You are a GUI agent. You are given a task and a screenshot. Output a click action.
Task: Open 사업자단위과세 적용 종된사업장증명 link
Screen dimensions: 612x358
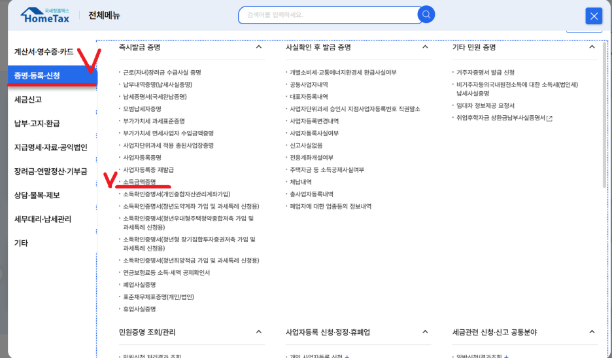click(x=168, y=145)
